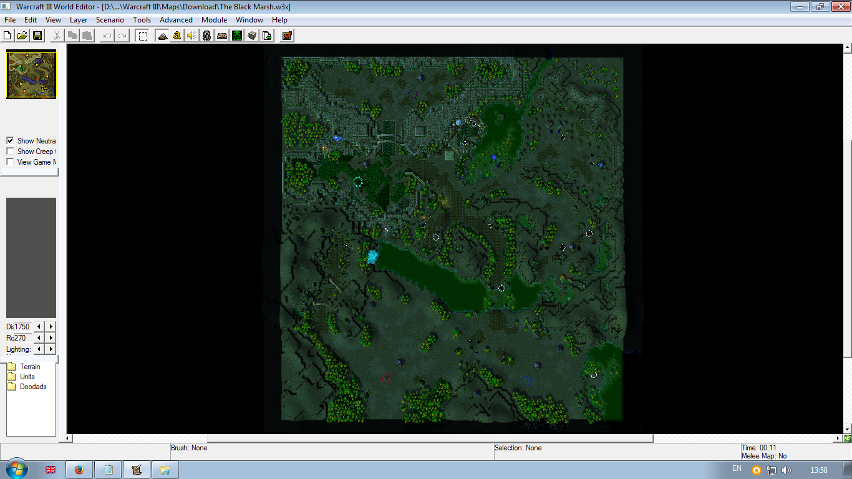This screenshot has height=479, width=852.
Task: Click the Lighting left arrow
Action: coord(39,349)
